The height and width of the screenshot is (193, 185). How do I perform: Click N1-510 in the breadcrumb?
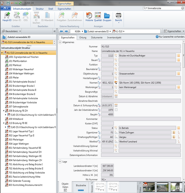[x=119, y=31]
